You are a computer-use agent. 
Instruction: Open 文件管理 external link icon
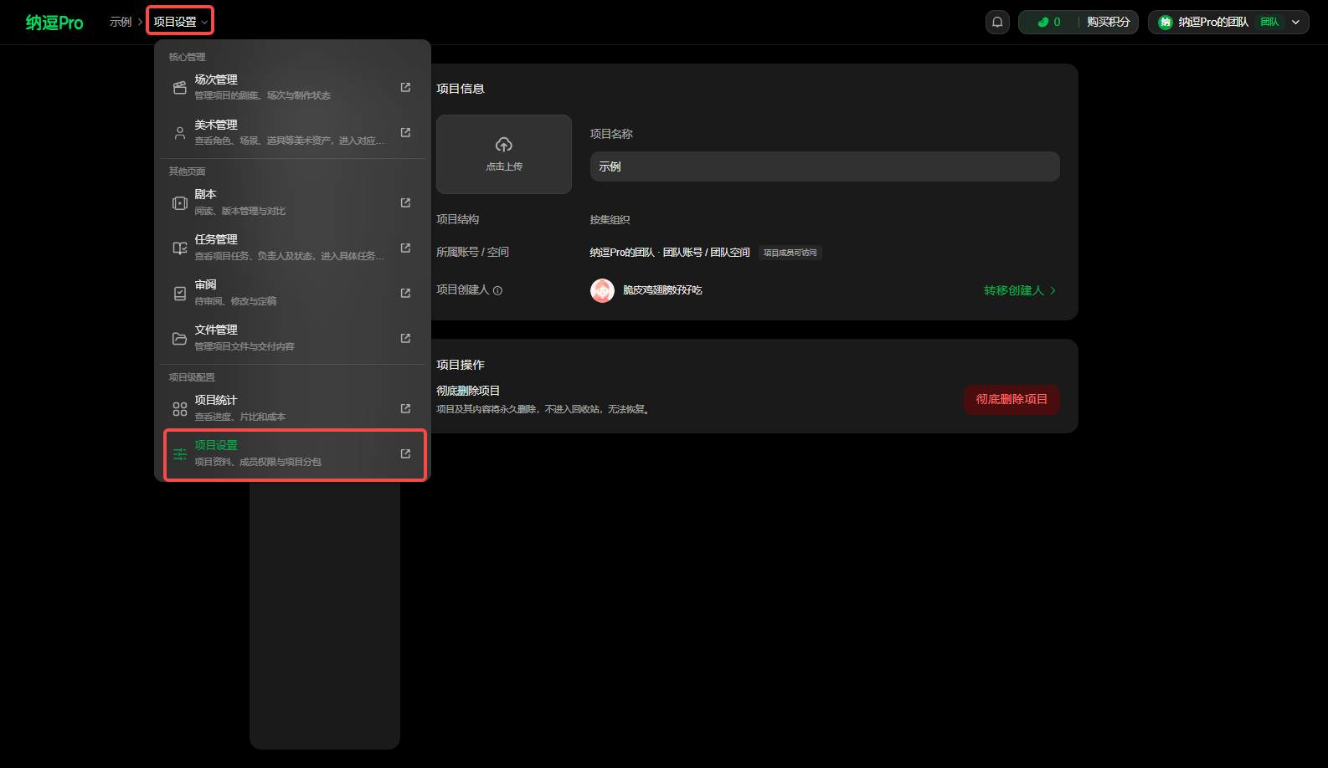[405, 338]
